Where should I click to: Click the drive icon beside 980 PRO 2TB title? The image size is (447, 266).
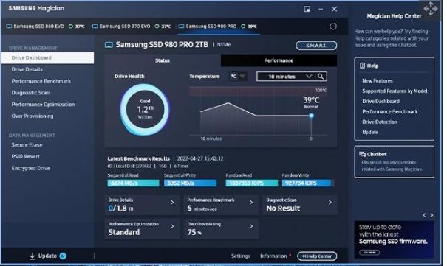click(x=109, y=45)
